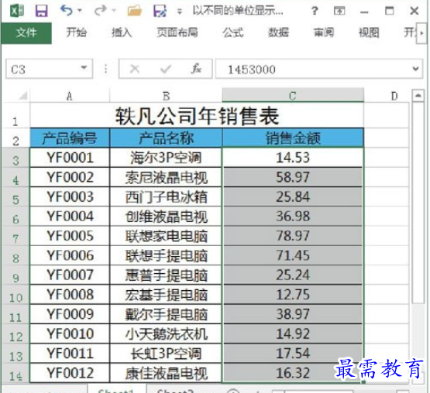Viewport: 430px width, 393px height.
Task: Select cell with value 12.75
Action: pyautogui.click(x=293, y=295)
